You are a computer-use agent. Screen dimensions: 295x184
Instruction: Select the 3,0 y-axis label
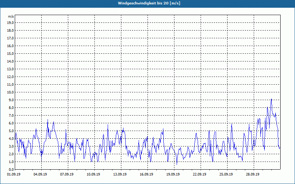click(x=11, y=146)
